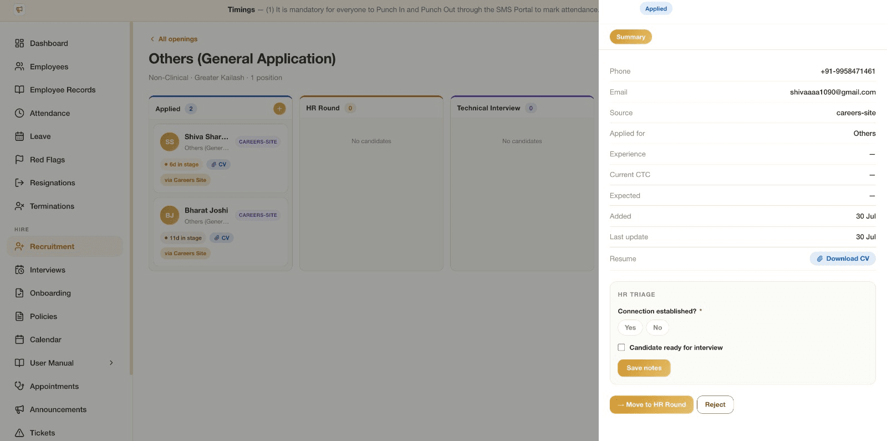The image size is (887, 441).
Task: Click the Calendar sidebar icon
Action: pyautogui.click(x=19, y=339)
